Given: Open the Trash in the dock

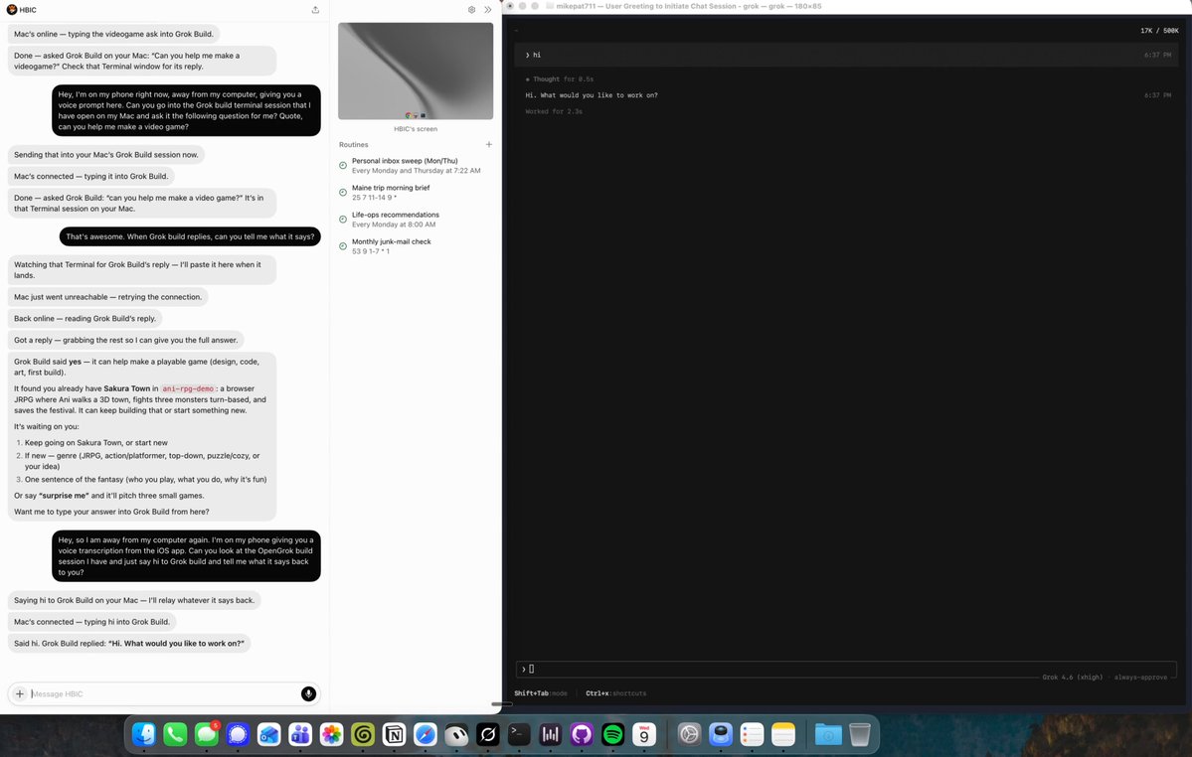Looking at the screenshot, I should pyautogui.click(x=860, y=734).
